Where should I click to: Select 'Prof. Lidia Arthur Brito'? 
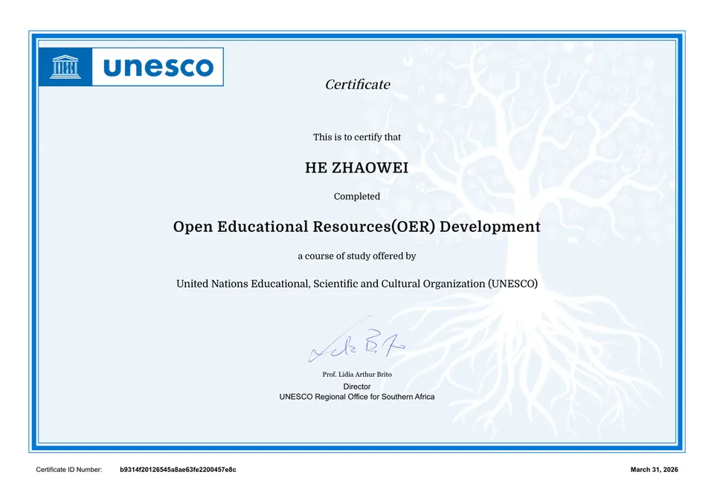pos(357,374)
